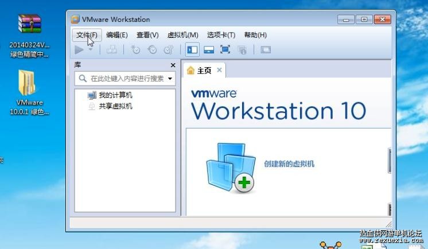Open the snapshot manager icon
The image size is (428, 249).
pos(169,50)
